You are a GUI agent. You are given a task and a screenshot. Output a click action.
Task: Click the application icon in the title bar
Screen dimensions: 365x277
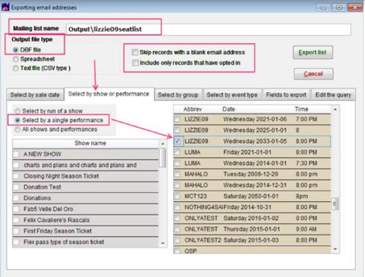[x=5, y=7]
